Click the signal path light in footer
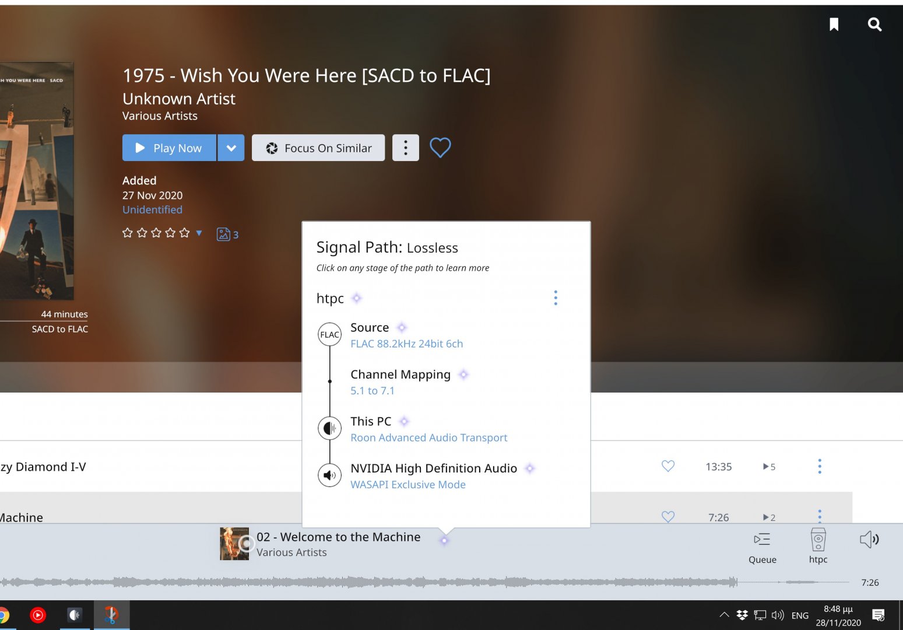The width and height of the screenshot is (903, 630). click(444, 541)
